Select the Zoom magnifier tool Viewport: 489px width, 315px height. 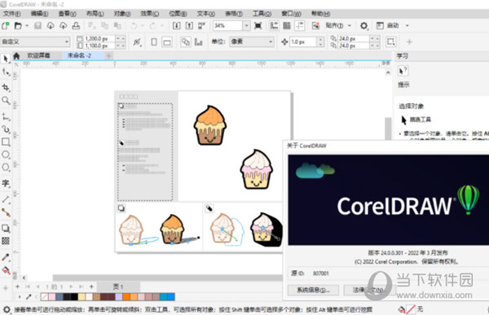(6, 100)
